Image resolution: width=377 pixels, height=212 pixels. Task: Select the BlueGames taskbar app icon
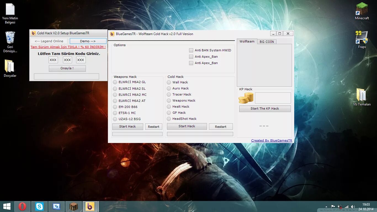[x=90, y=206]
